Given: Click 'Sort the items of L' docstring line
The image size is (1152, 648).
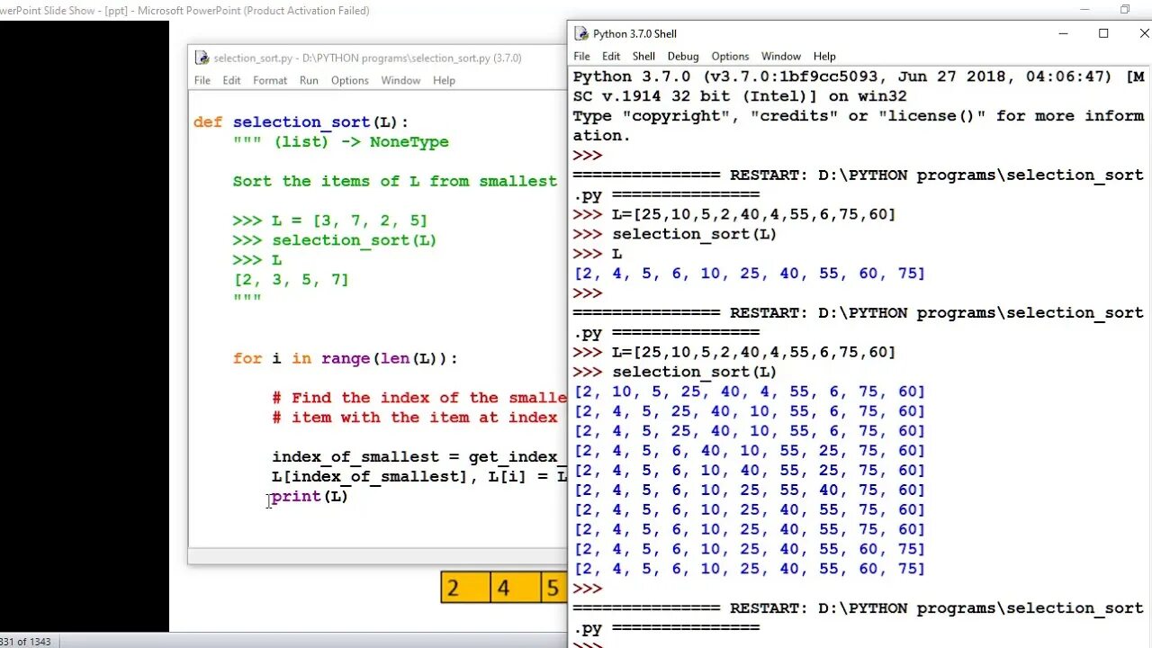Looking at the screenshot, I should coord(394,181).
